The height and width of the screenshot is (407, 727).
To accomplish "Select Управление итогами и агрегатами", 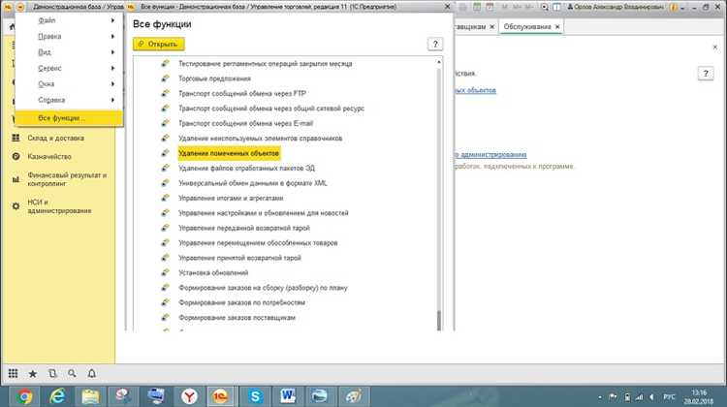I will coord(231,198).
